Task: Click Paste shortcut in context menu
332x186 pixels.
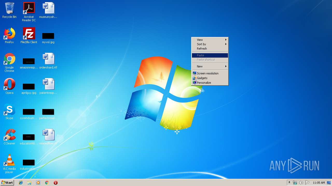Action: tap(210, 60)
